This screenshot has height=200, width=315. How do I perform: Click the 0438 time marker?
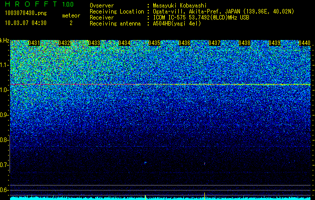(244, 43)
